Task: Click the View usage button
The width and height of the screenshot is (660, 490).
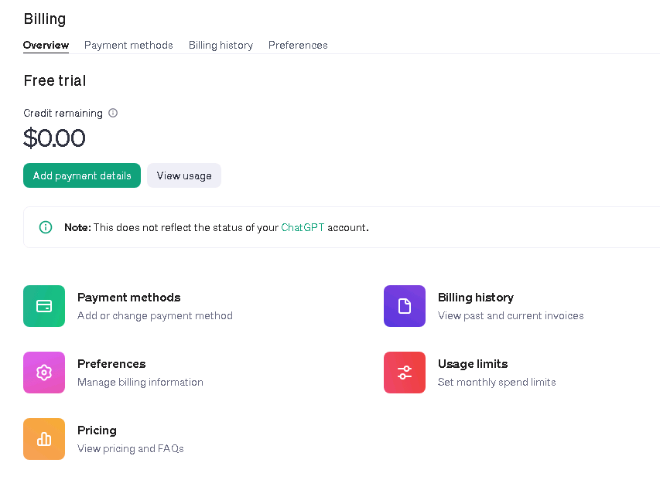Action: click(183, 175)
